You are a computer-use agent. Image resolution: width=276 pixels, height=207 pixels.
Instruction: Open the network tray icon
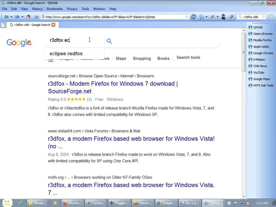point(242,203)
